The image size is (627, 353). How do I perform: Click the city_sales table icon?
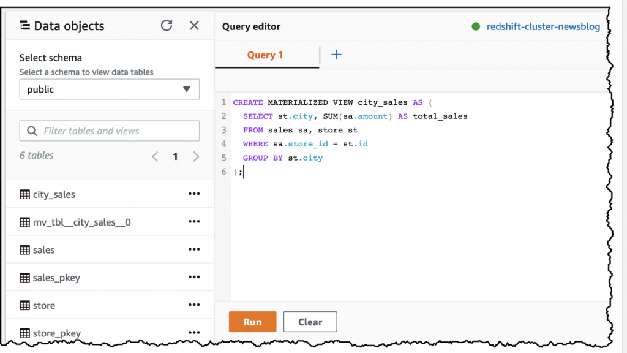coord(24,194)
